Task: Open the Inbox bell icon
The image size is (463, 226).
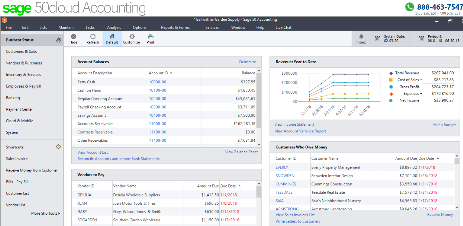Action: click(x=361, y=37)
